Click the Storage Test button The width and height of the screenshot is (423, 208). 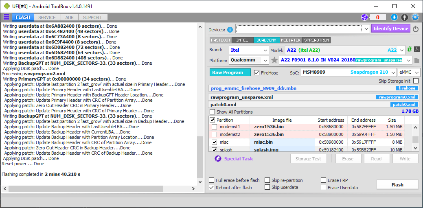[x=308, y=159]
